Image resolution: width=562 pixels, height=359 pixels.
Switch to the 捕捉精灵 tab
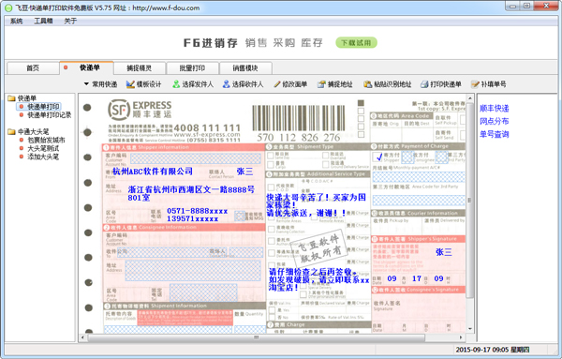[x=139, y=67]
